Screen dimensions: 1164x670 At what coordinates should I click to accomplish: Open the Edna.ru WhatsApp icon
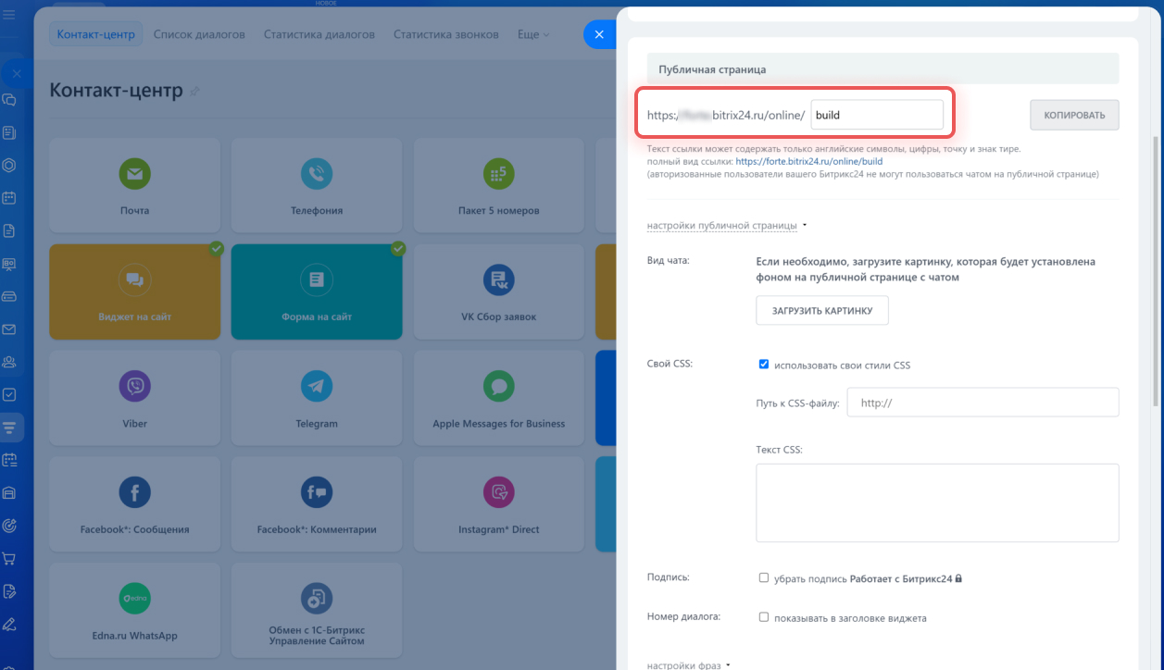pyautogui.click(x=134, y=599)
